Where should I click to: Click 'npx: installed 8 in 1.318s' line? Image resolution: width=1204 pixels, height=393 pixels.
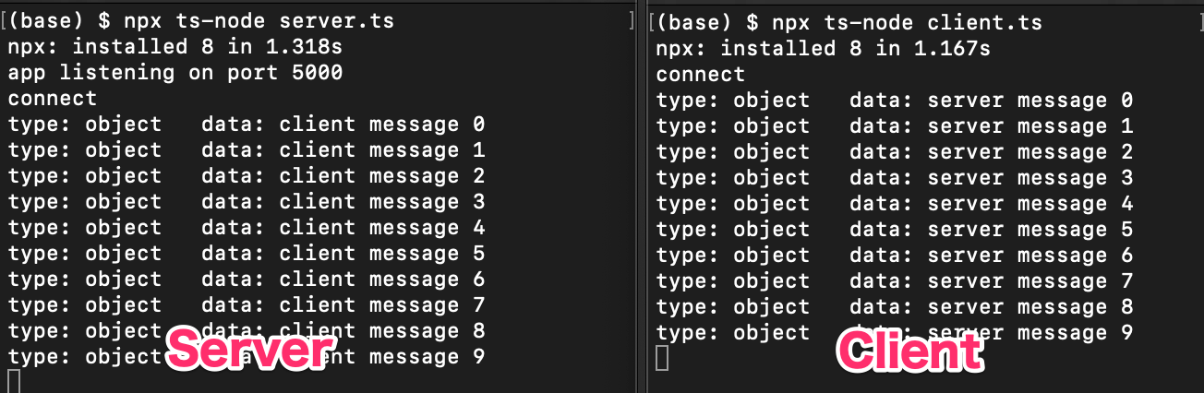click(x=175, y=46)
